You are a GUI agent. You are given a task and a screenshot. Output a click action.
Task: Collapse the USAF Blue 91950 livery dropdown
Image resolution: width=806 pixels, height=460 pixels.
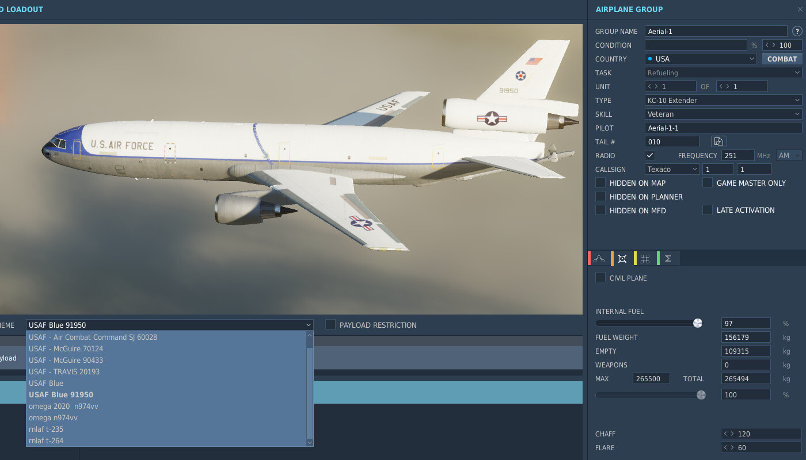[170, 325]
